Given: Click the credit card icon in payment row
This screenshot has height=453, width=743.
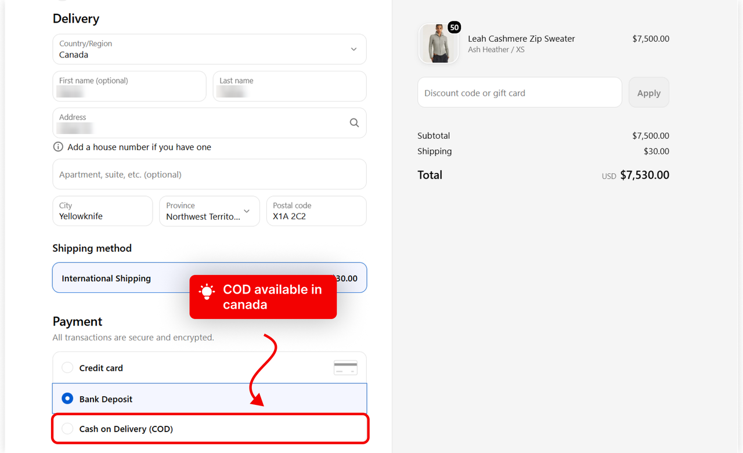Looking at the screenshot, I should 345,368.
